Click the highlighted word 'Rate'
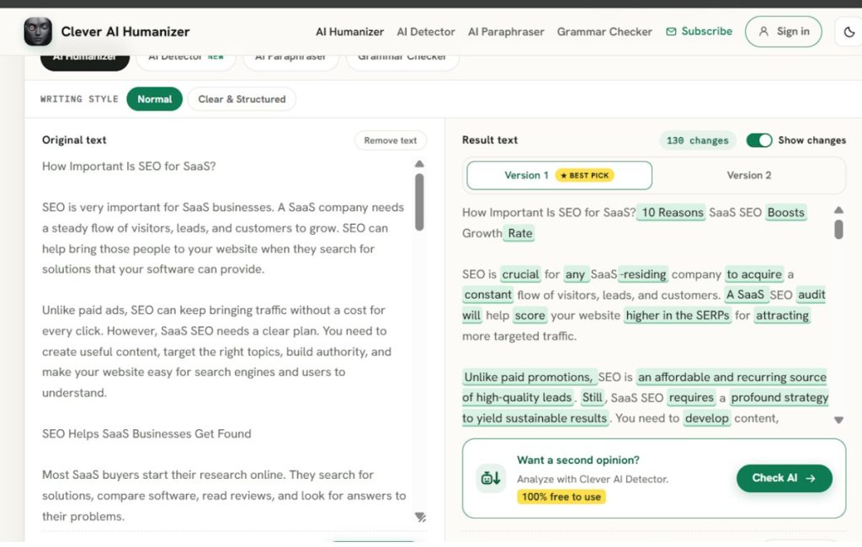This screenshot has width=862, height=547. pyautogui.click(x=519, y=233)
